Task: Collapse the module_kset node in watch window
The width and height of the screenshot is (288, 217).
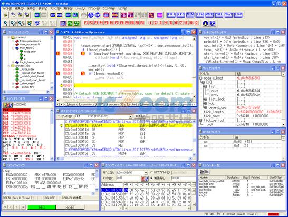Action: point(201,78)
